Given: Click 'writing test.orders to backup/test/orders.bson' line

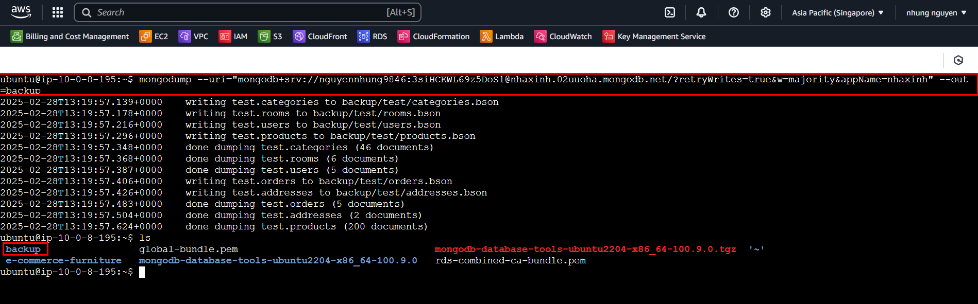Looking at the screenshot, I should pos(319,182).
